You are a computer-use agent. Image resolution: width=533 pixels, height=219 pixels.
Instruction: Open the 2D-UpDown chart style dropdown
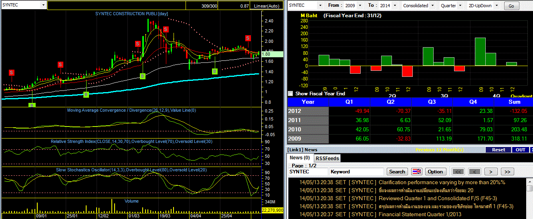pos(497,6)
